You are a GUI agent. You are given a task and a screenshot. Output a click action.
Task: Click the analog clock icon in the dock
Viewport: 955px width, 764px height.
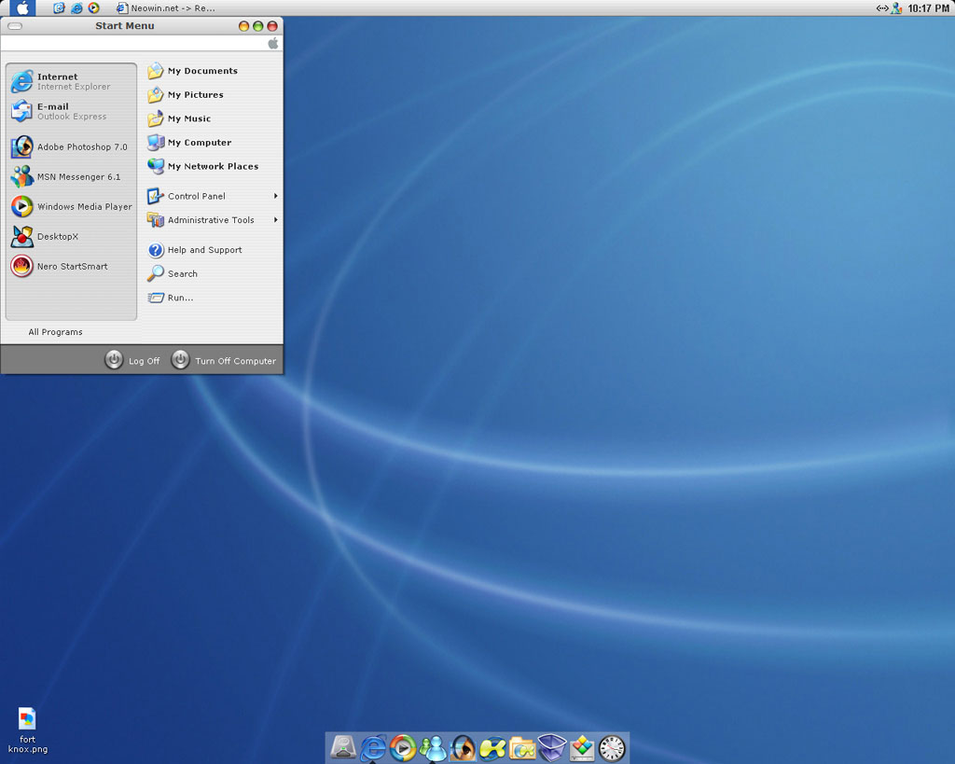(x=612, y=747)
